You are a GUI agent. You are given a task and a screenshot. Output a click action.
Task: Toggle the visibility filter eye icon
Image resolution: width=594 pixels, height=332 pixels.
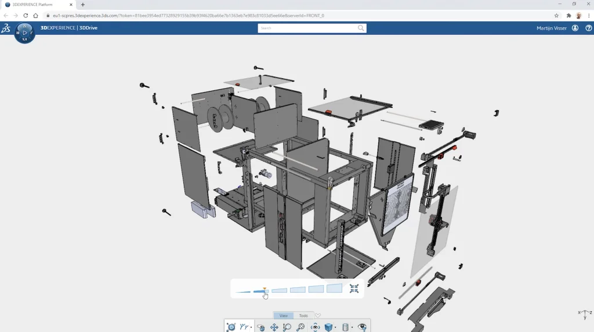tap(362, 327)
